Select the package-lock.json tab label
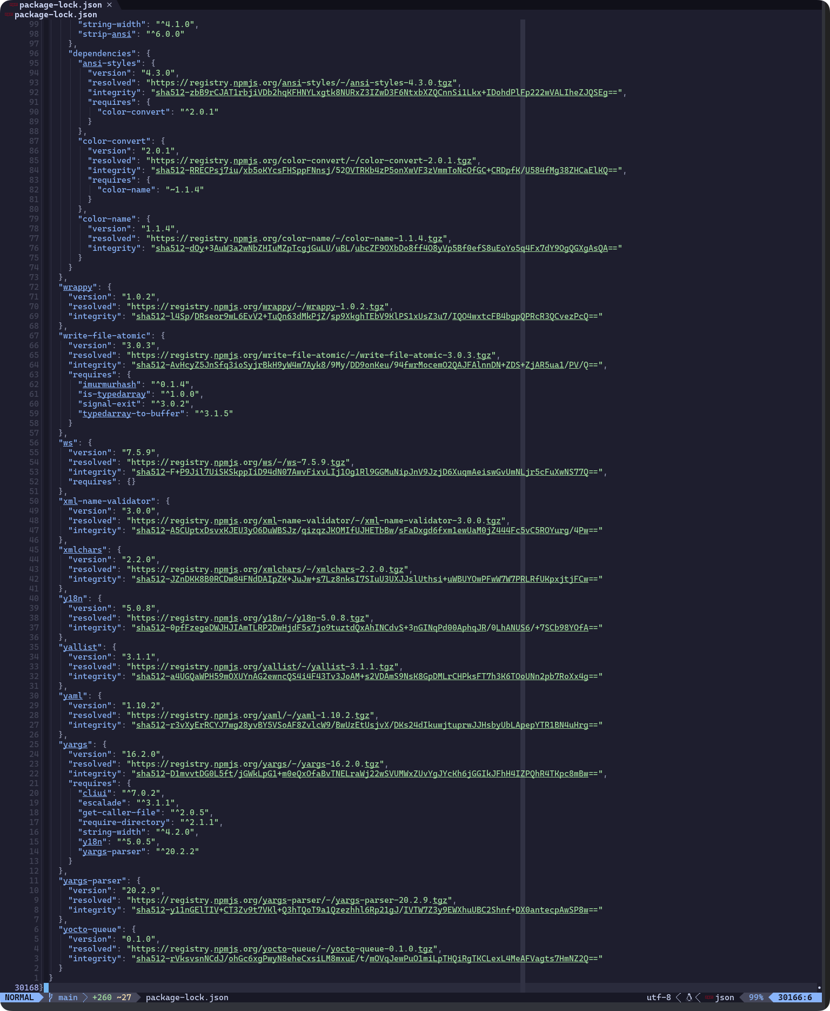Screen dimensions: 830x1011 coord(61,5)
